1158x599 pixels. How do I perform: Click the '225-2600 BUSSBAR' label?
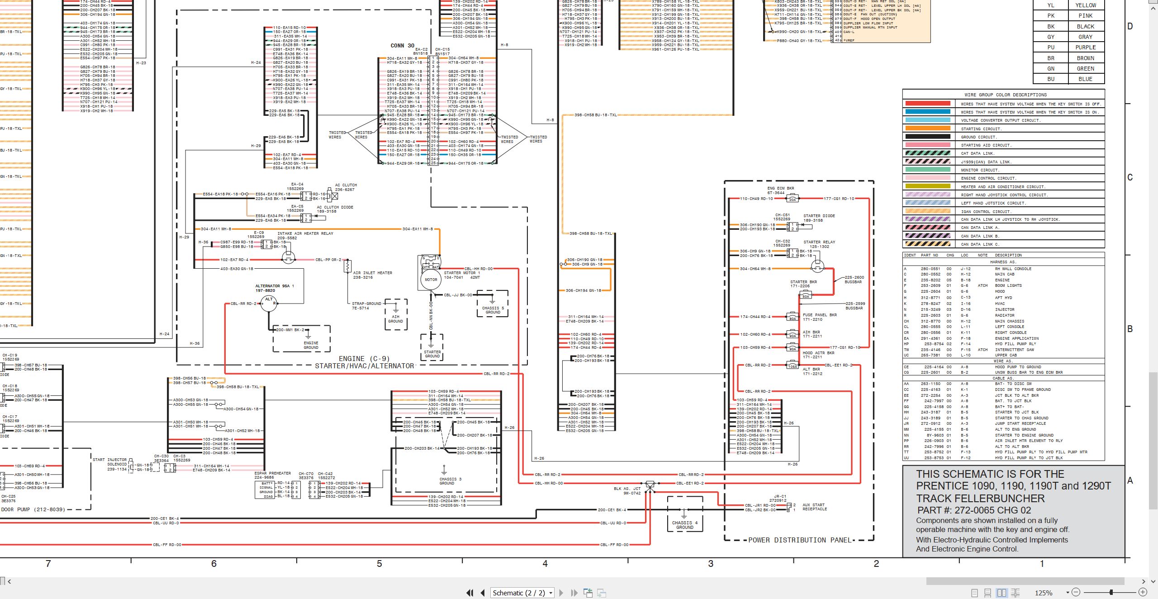[854, 280]
